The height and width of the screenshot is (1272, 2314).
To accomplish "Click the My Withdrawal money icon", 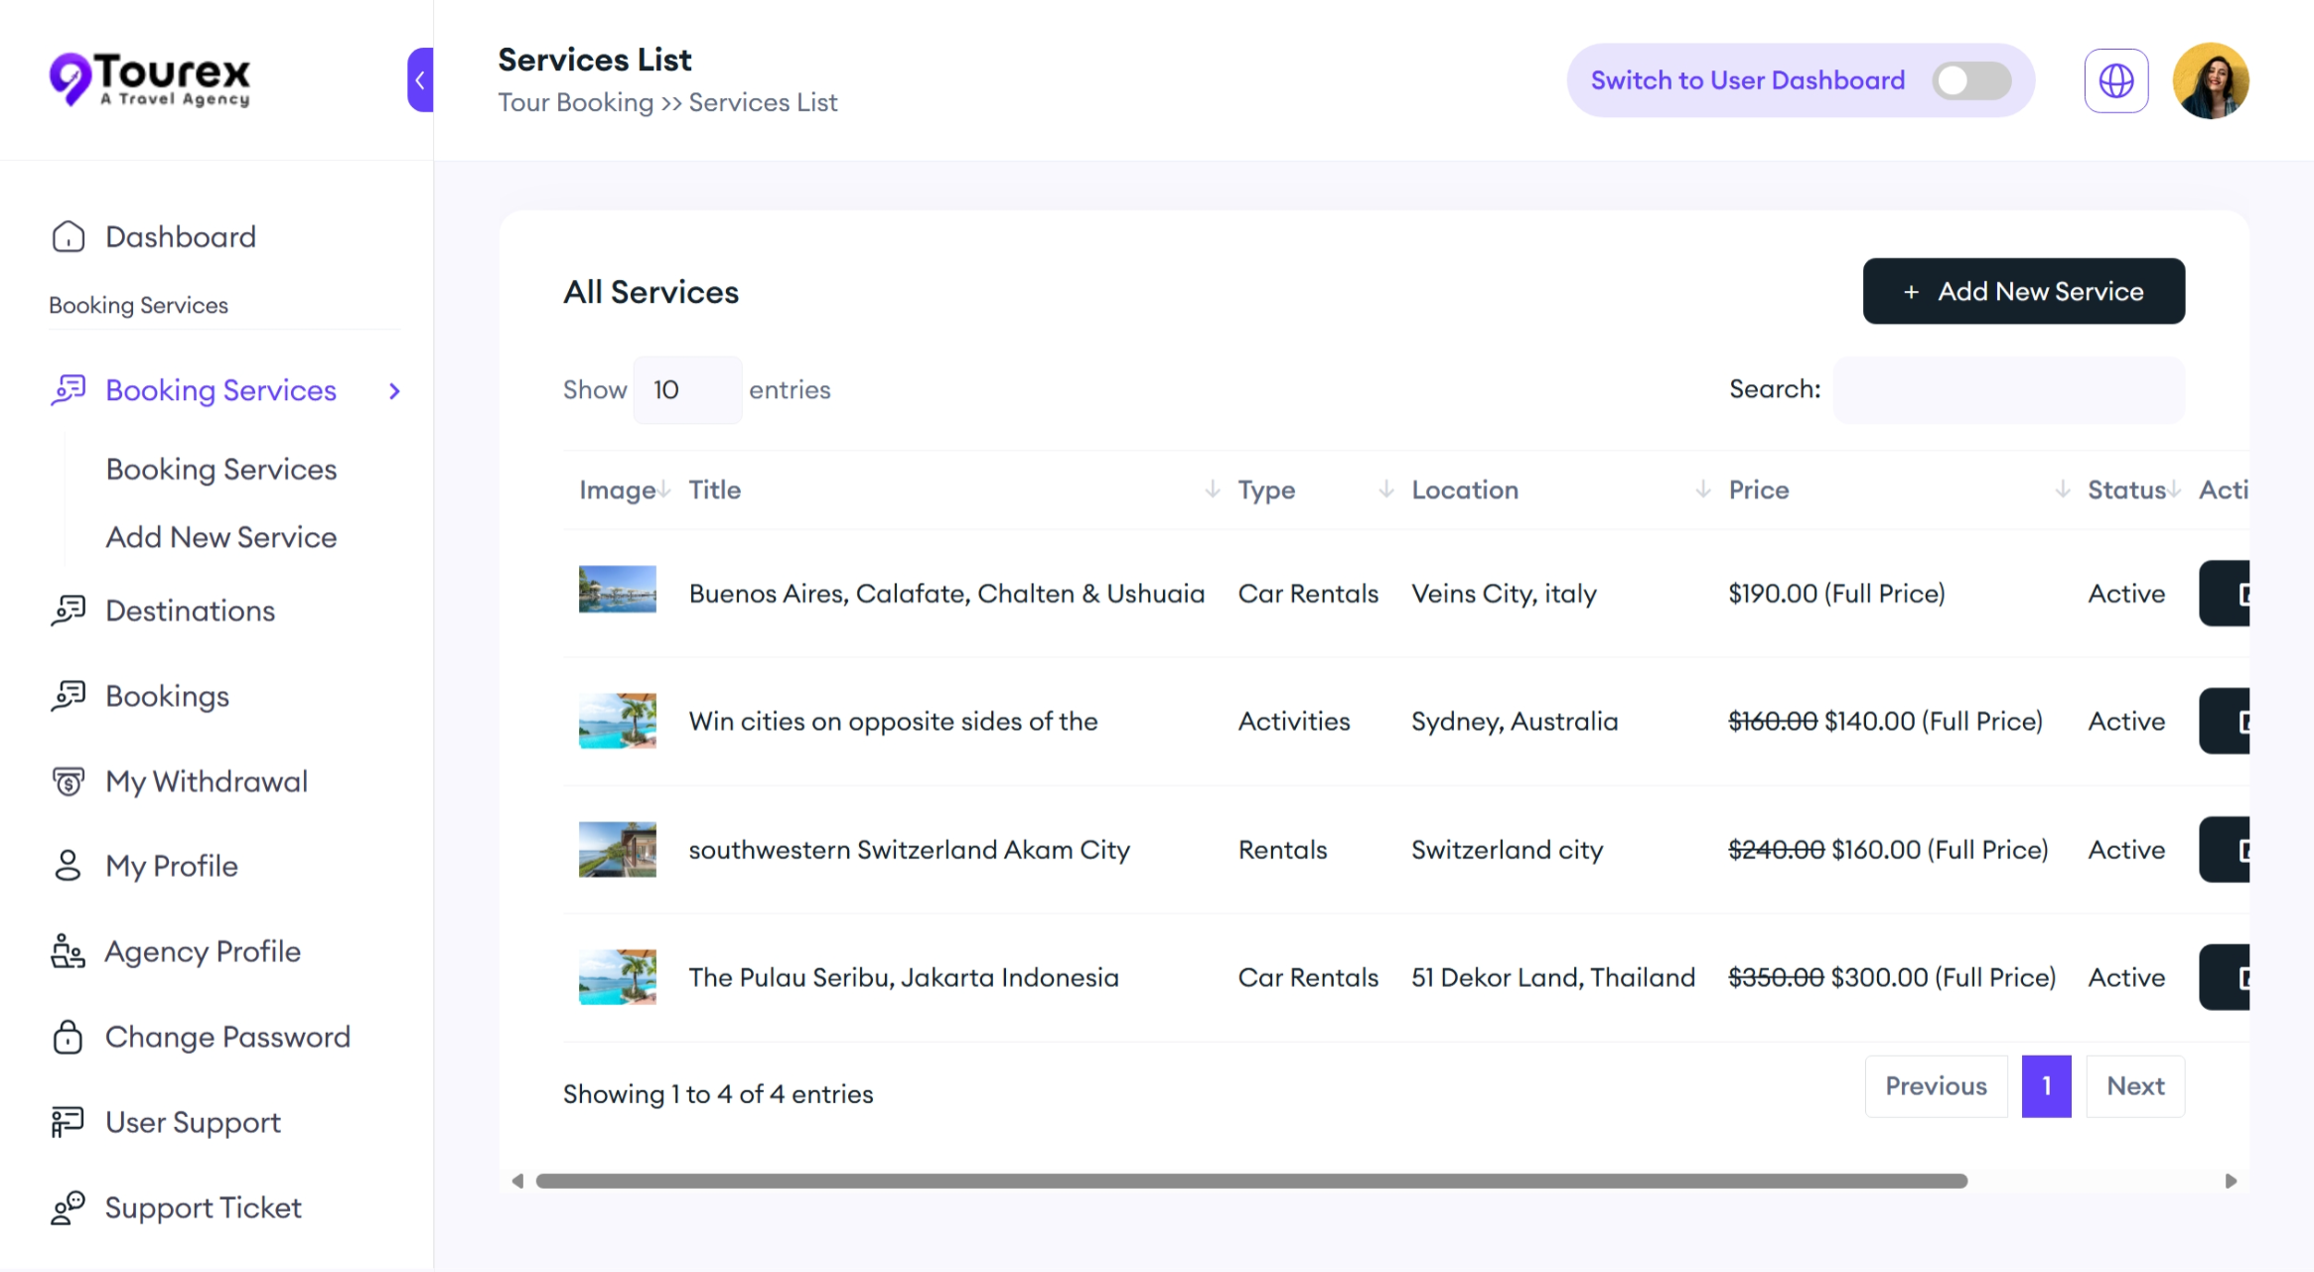I will click(x=68, y=781).
